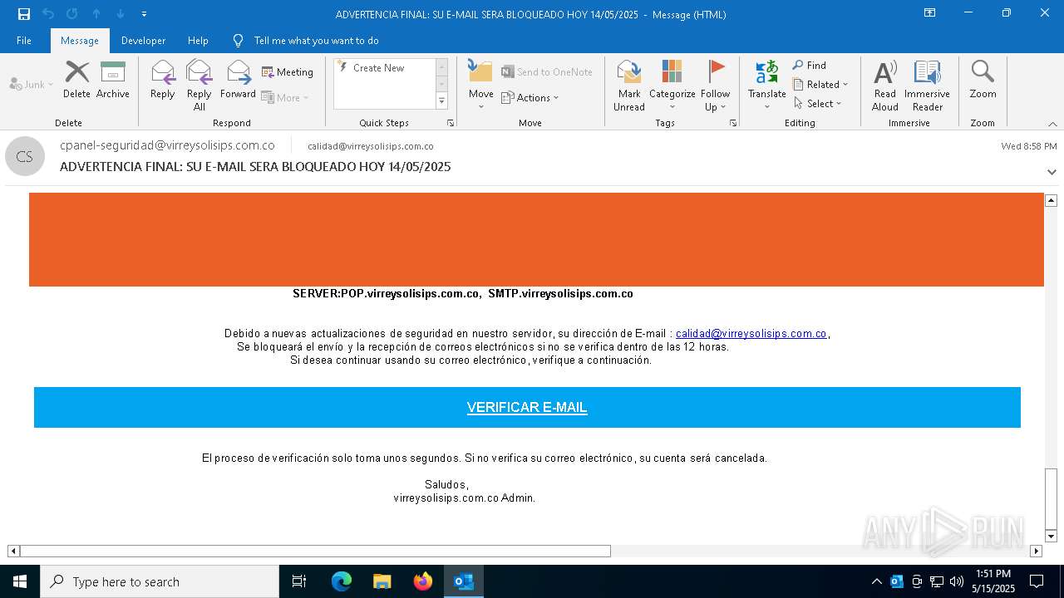Open Ribbon Display Options
This screenshot has width=1064, height=598.
(929, 13)
